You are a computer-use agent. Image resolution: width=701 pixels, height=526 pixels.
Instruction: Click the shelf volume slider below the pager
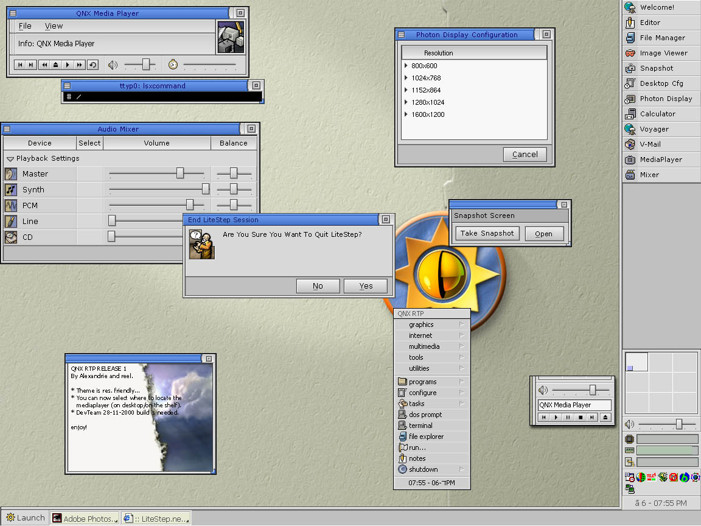pos(667,424)
